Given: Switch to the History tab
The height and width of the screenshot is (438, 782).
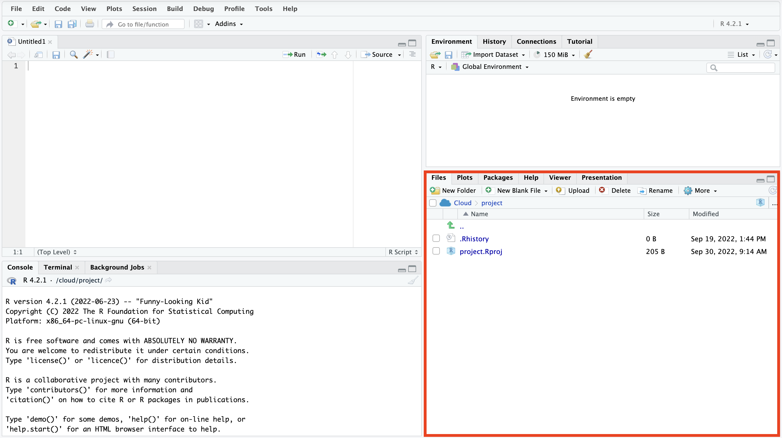Looking at the screenshot, I should pyautogui.click(x=493, y=41).
